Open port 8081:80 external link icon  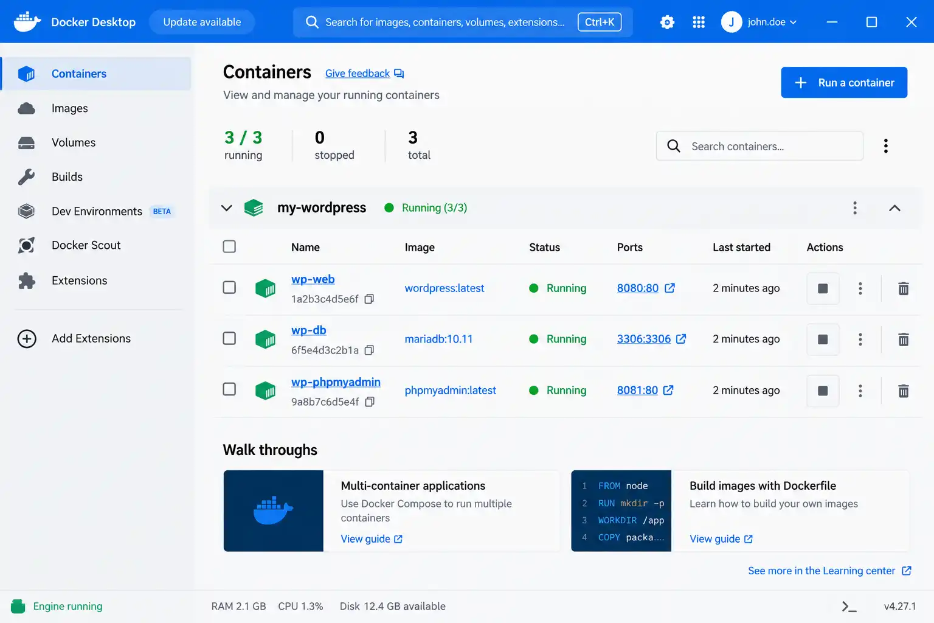(668, 391)
